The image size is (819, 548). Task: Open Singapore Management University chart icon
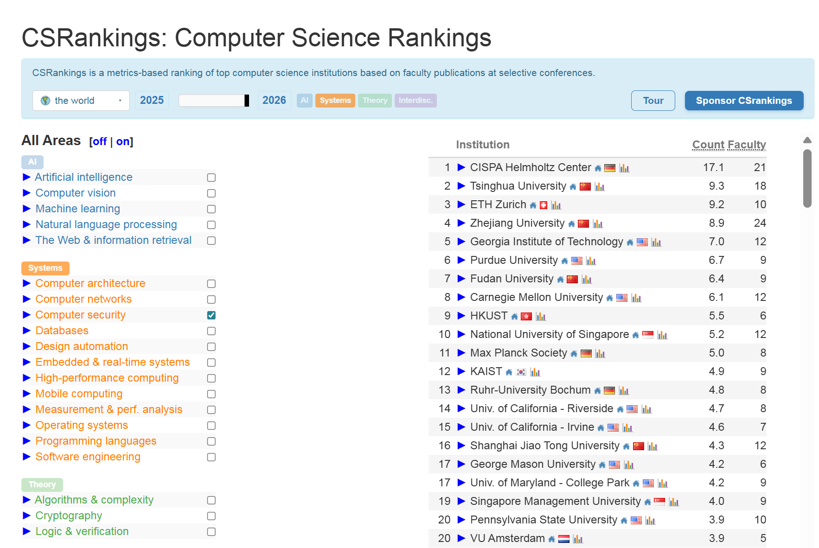pos(674,502)
